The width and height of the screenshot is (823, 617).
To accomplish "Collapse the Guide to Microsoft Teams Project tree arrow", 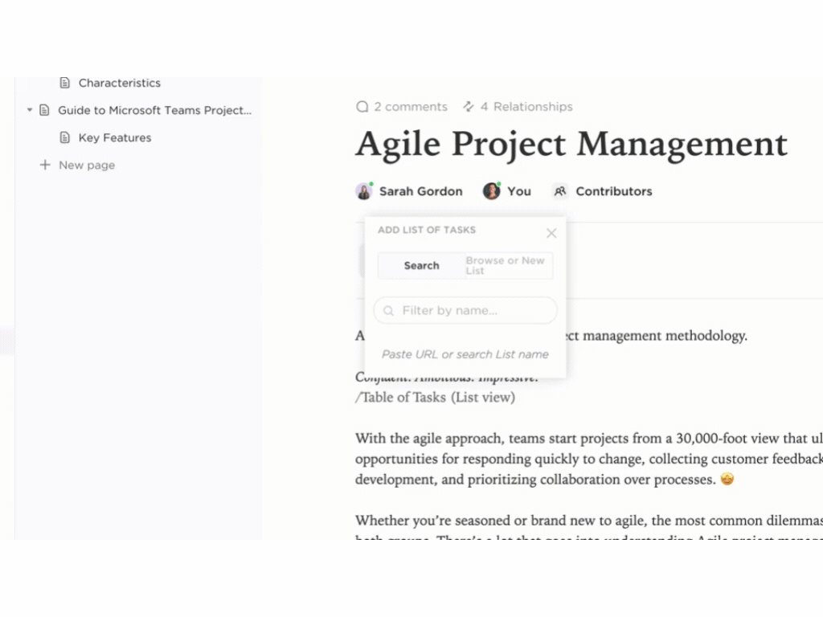I will click(x=30, y=110).
